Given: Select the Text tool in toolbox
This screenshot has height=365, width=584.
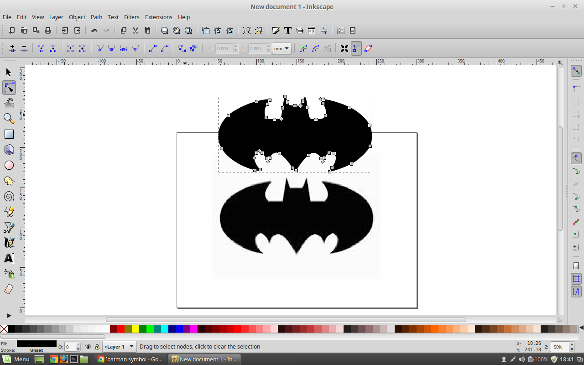Looking at the screenshot, I should (9, 258).
